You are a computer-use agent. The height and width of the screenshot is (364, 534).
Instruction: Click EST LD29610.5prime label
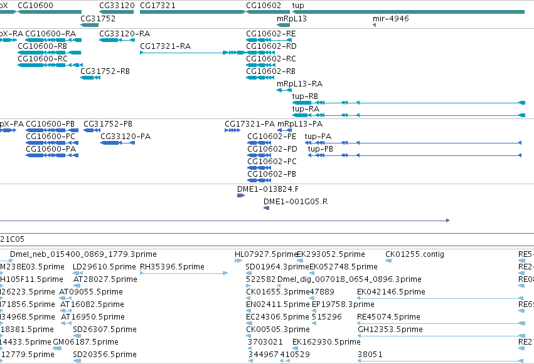pos(104,266)
